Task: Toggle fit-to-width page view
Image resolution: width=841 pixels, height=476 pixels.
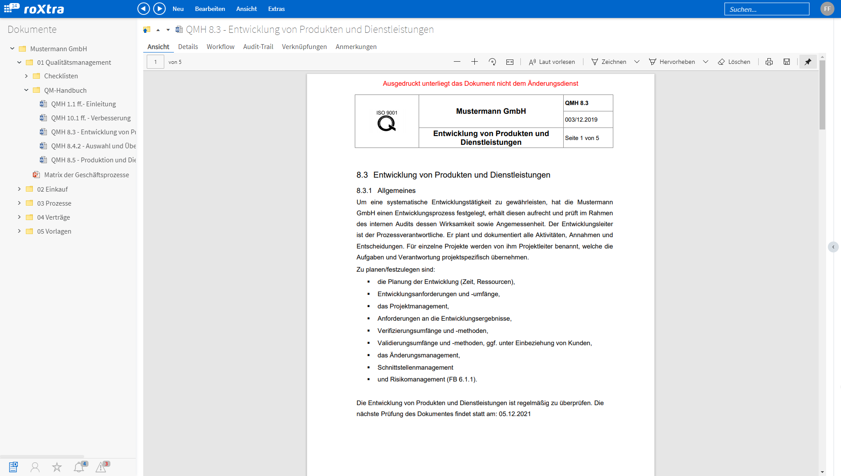Action: click(x=510, y=62)
